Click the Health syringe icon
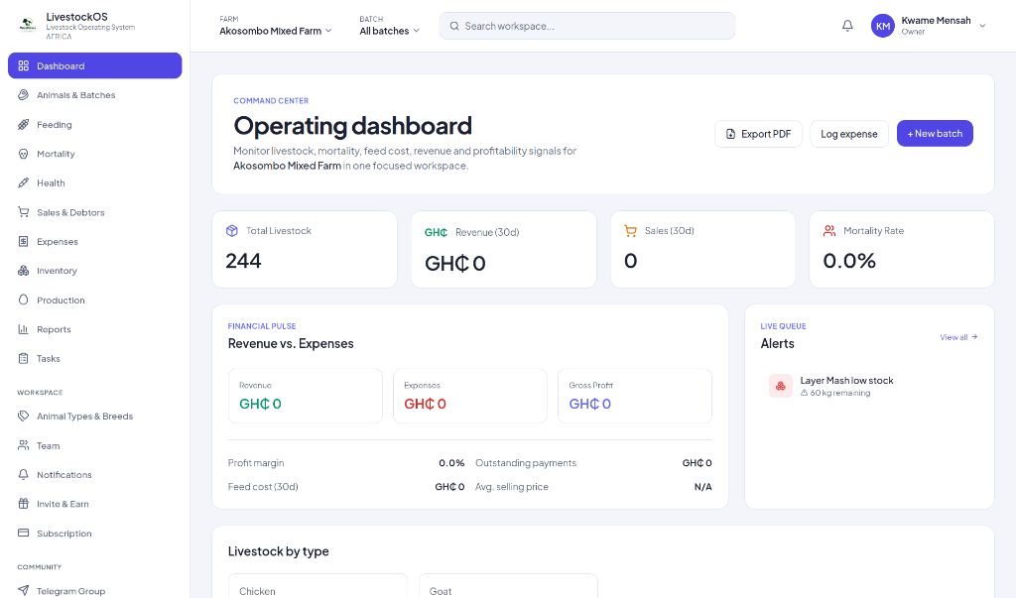 24,182
